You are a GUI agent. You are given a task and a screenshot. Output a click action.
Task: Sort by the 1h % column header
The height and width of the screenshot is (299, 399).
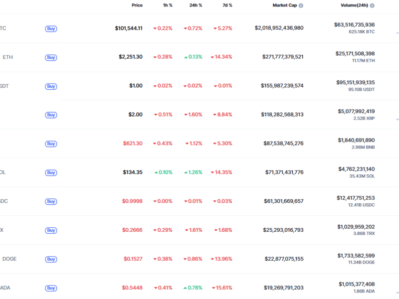coord(168,5)
